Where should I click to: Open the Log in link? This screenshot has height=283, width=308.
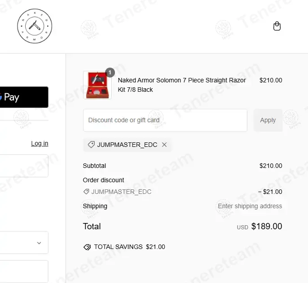click(x=40, y=143)
